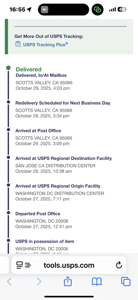Open the USPS Tracking Plus link
Screen dimensions: 138x300
point(46,45)
